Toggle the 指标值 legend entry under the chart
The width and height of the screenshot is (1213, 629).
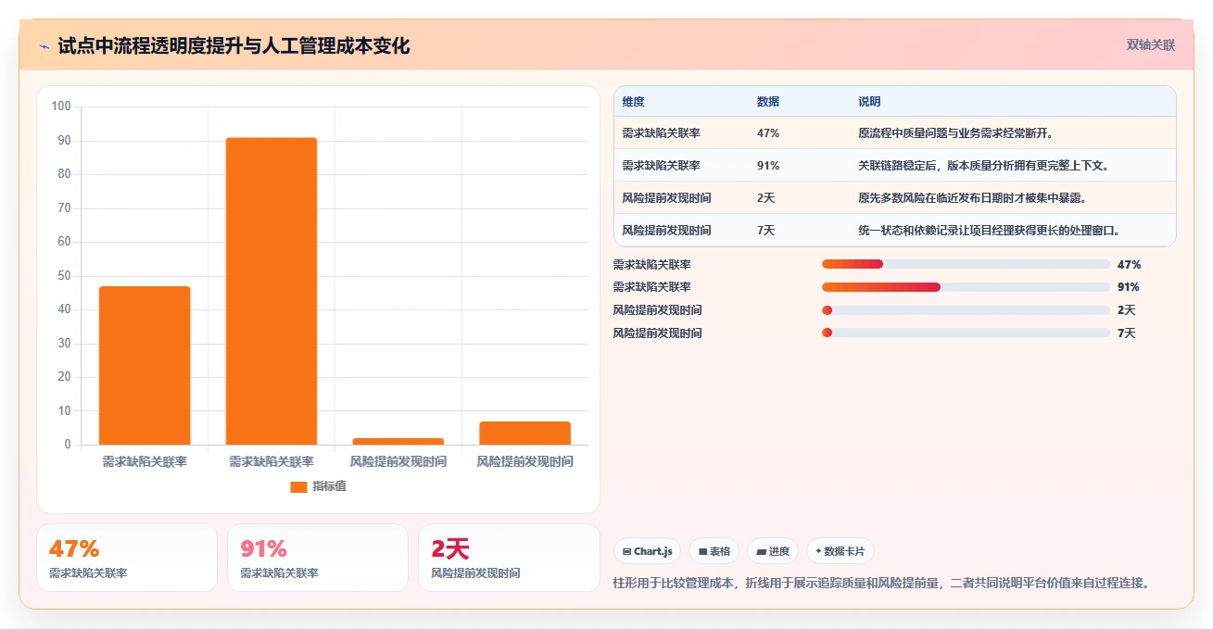tap(319, 486)
